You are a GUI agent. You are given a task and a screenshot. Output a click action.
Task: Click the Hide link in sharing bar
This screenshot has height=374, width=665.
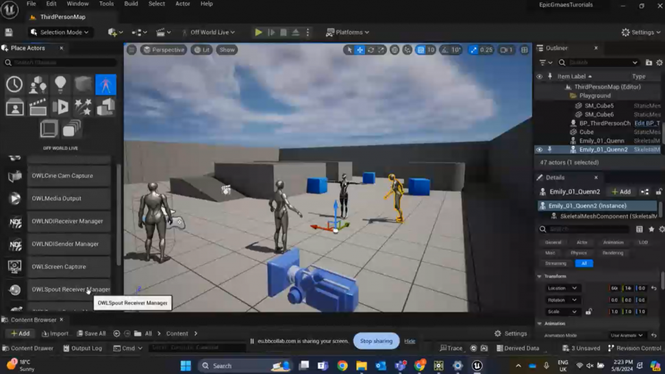pos(410,341)
